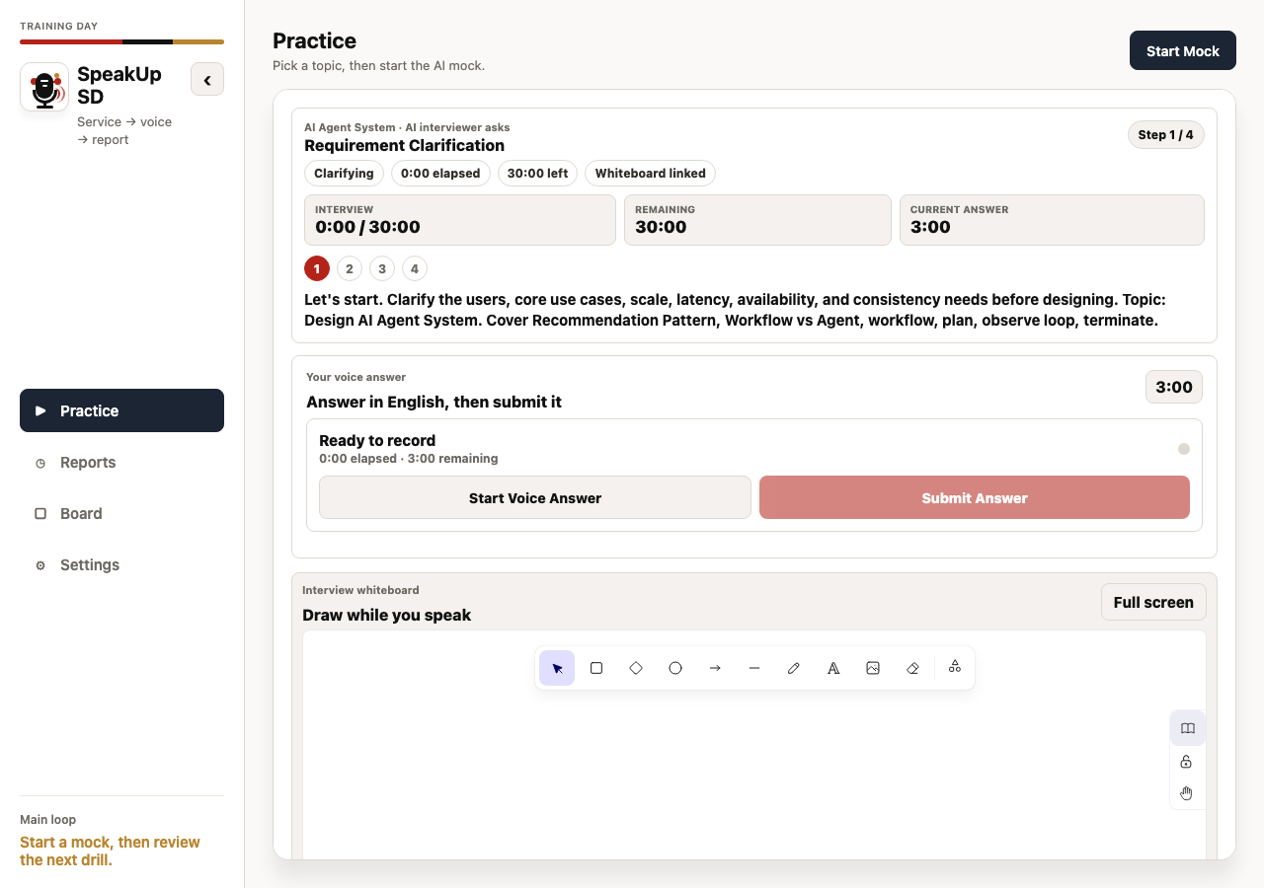Click the Requirement Clarification heading
Screen dimensions: 1264x888
pos(404,145)
